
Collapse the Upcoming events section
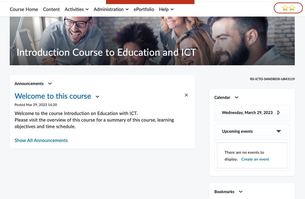(279, 131)
